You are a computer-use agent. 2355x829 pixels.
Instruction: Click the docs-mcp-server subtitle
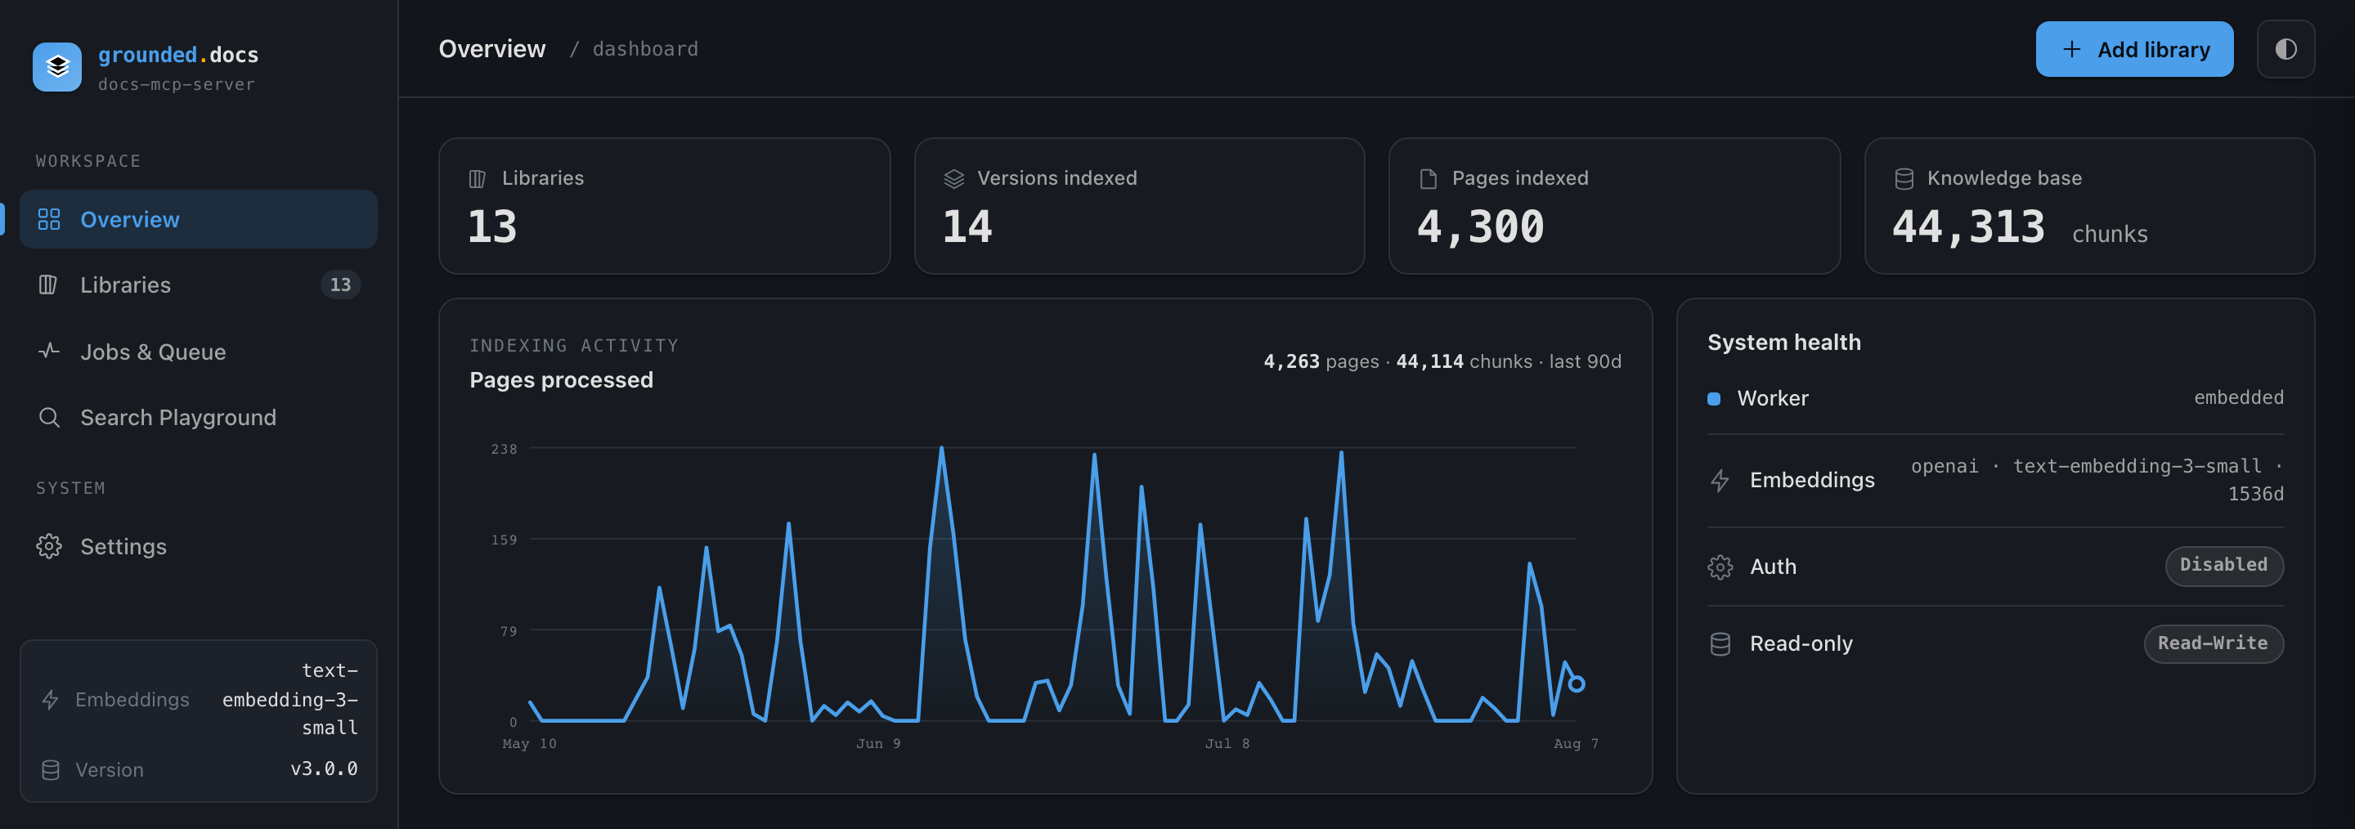(177, 84)
